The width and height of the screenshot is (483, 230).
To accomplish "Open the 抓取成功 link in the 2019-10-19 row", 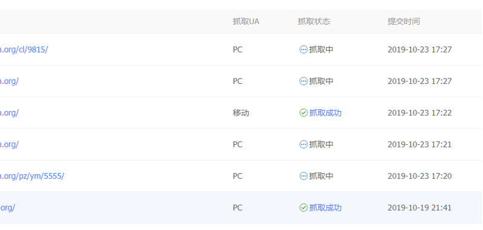I will [x=325, y=208].
